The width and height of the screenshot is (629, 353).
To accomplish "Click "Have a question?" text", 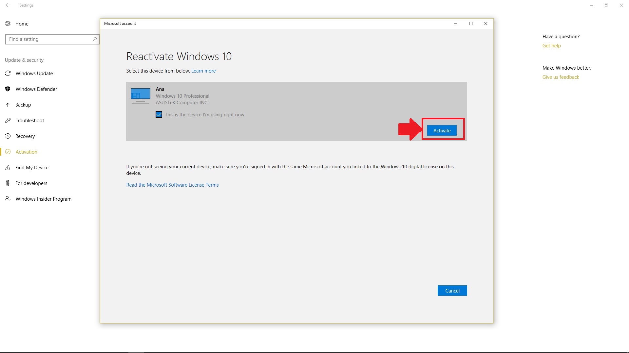I will click(561, 37).
